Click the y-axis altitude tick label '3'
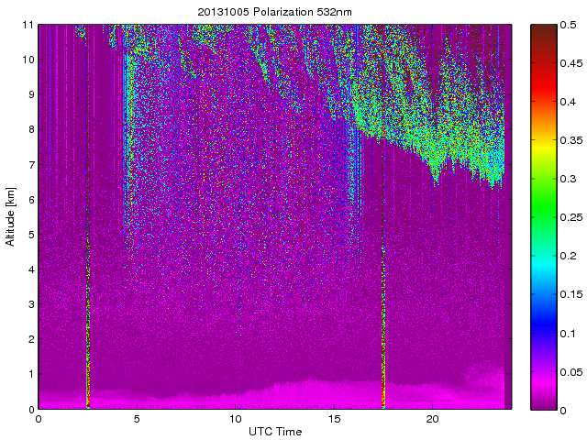 point(30,304)
